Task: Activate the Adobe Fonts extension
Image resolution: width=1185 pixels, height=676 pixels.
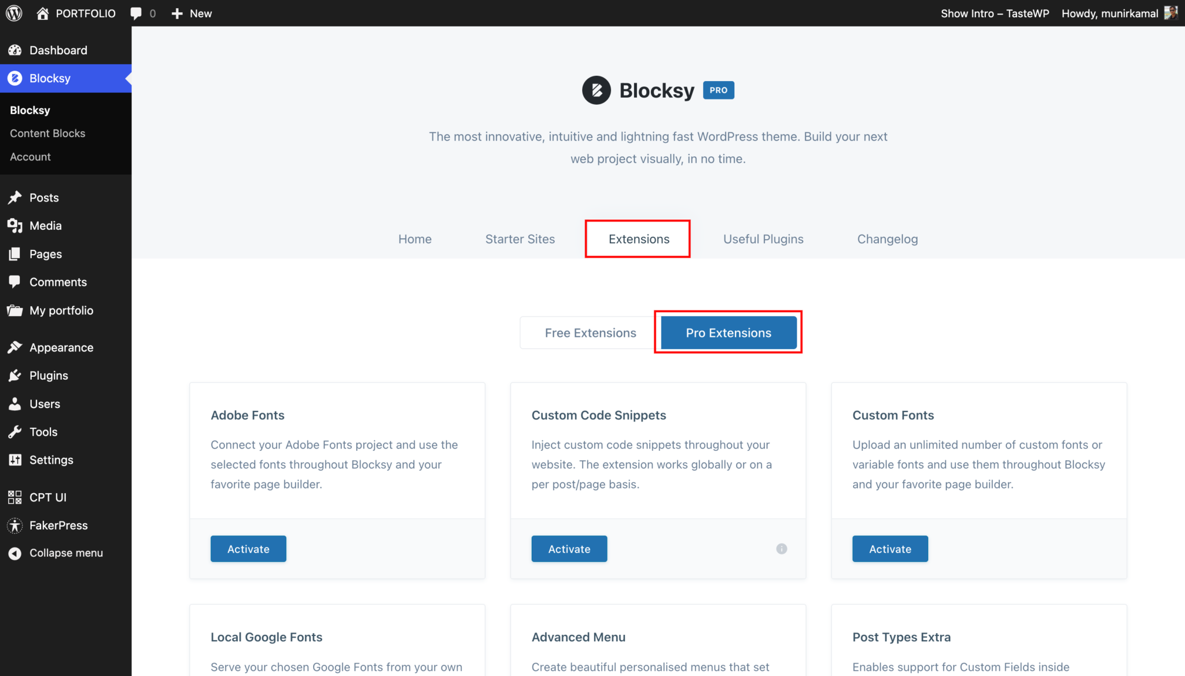Action: click(x=248, y=549)
